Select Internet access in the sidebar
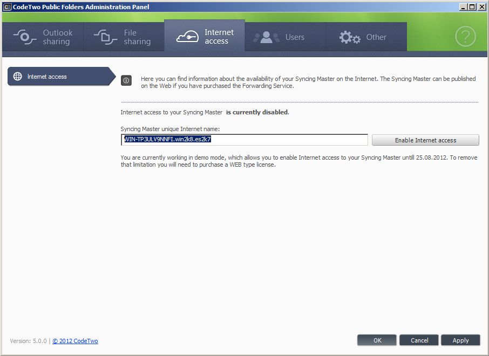 tap(62, 77)
